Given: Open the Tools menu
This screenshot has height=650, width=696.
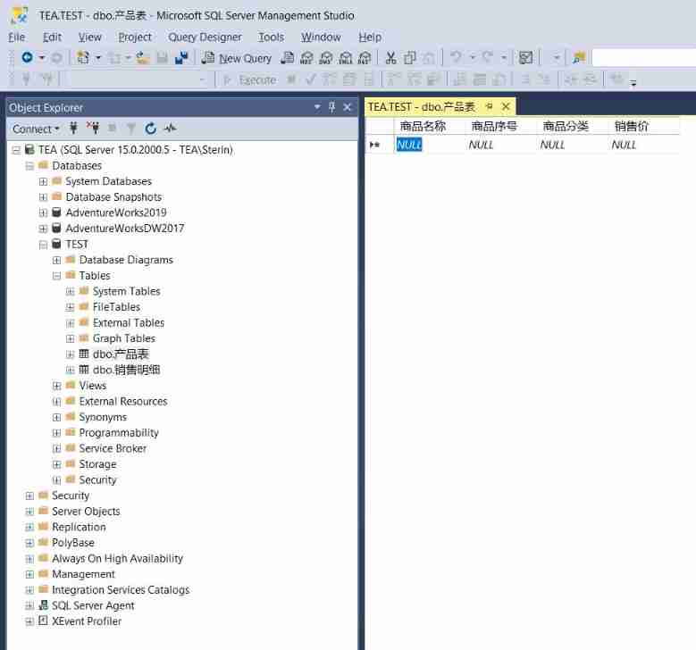Looking at the screenshot, I should pyautogui.click(x=272, y=37).
